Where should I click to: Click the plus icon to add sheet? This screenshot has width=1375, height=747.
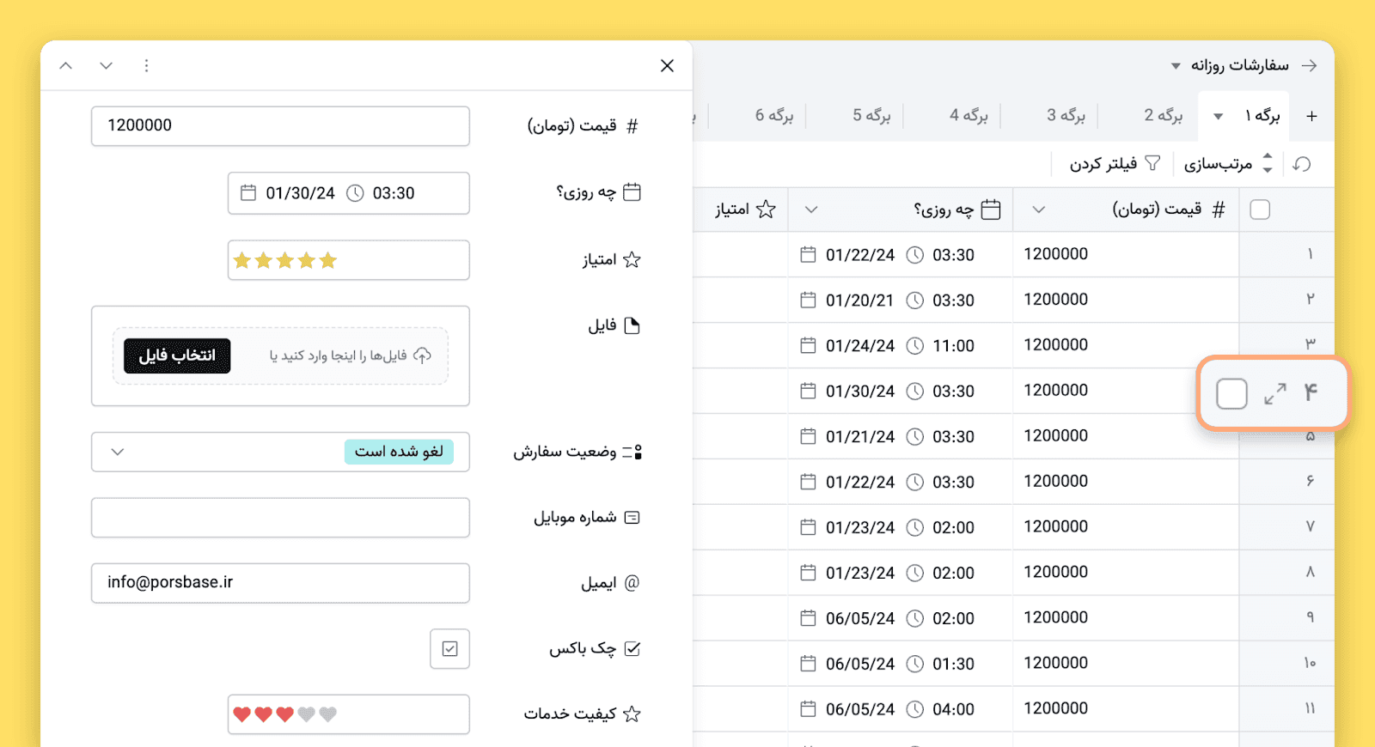[1311, 116]
